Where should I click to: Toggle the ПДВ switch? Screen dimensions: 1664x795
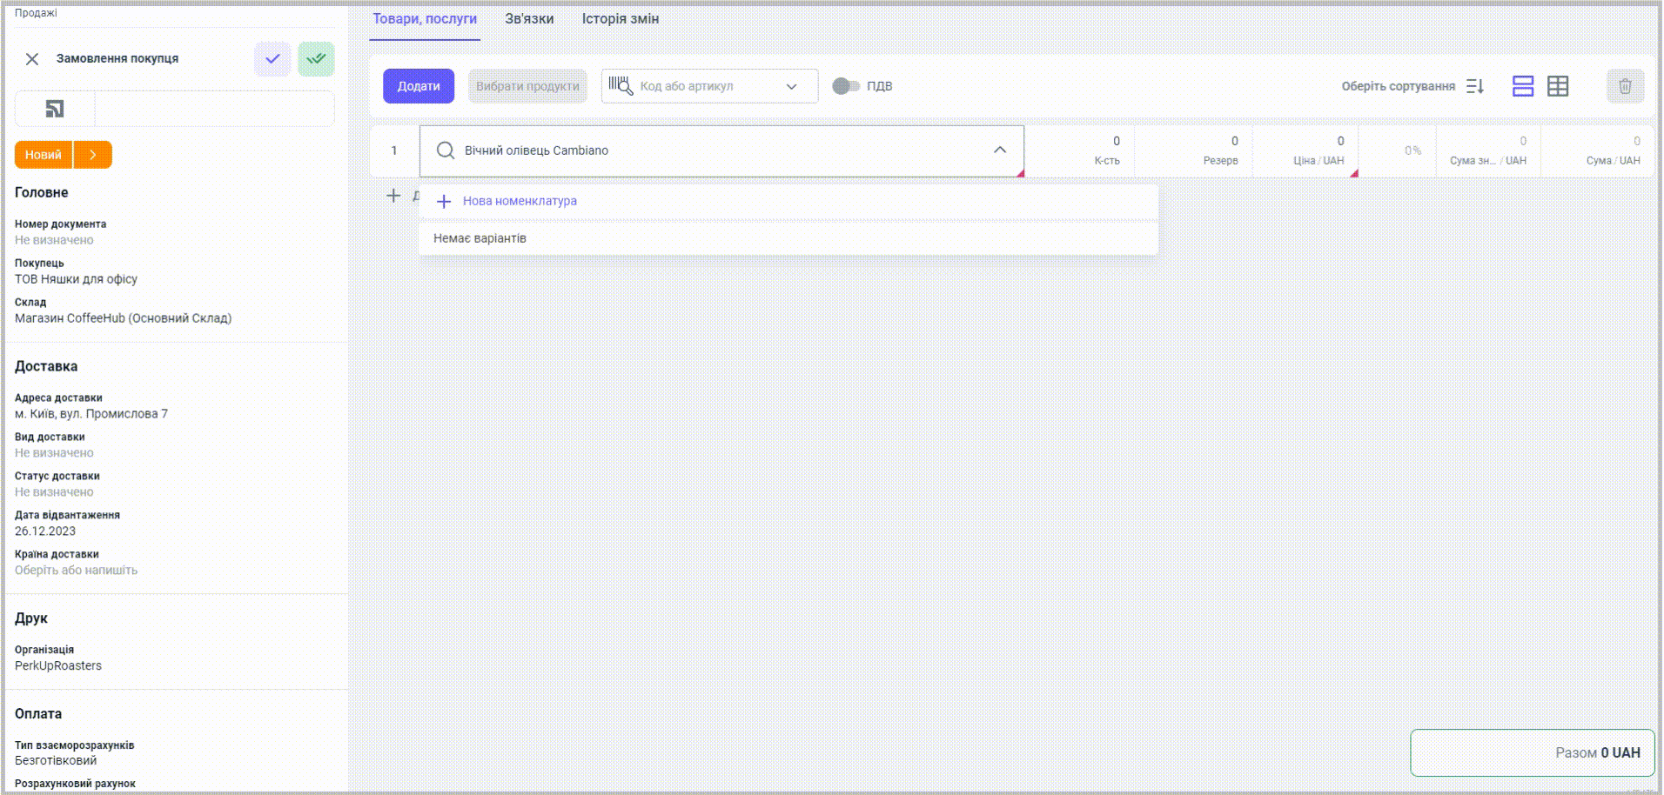pos(846,85)
